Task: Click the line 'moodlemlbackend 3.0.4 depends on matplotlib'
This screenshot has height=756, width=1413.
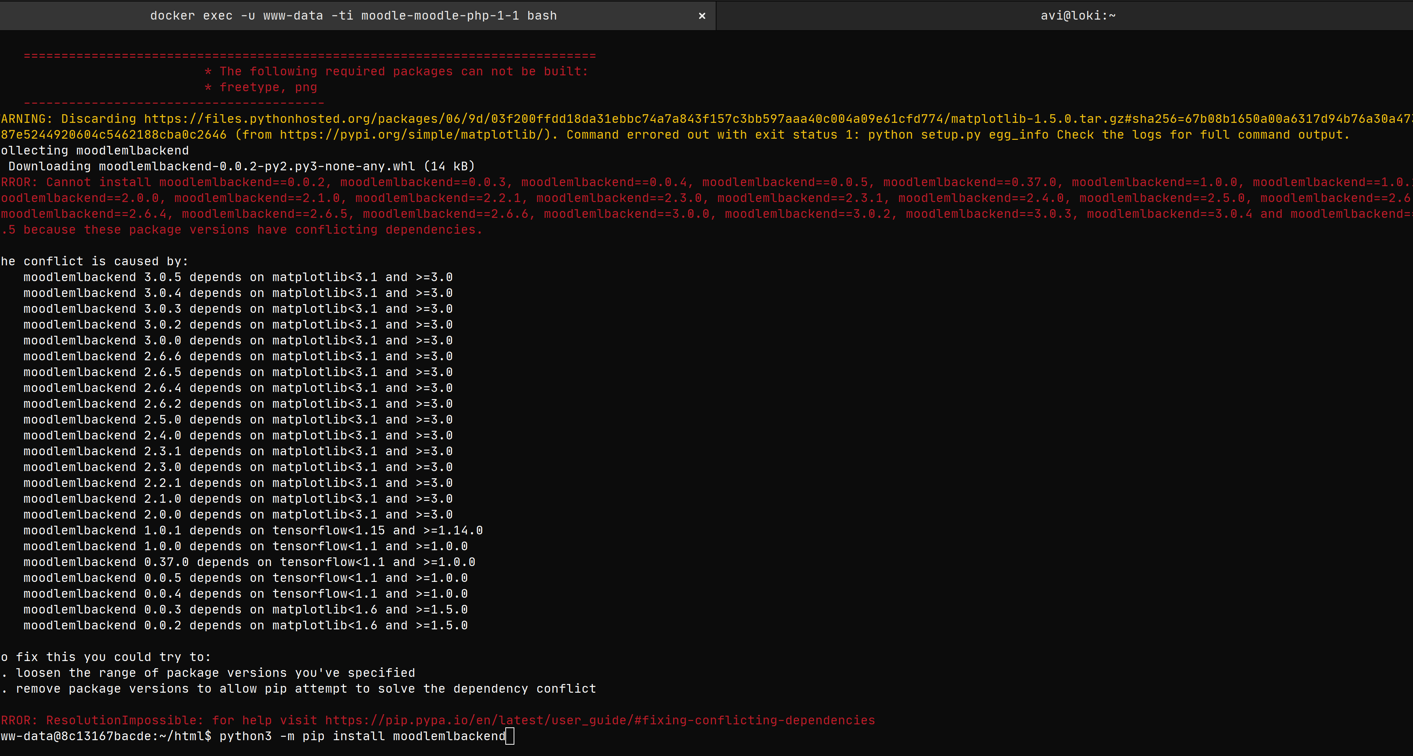Action: 238,293
